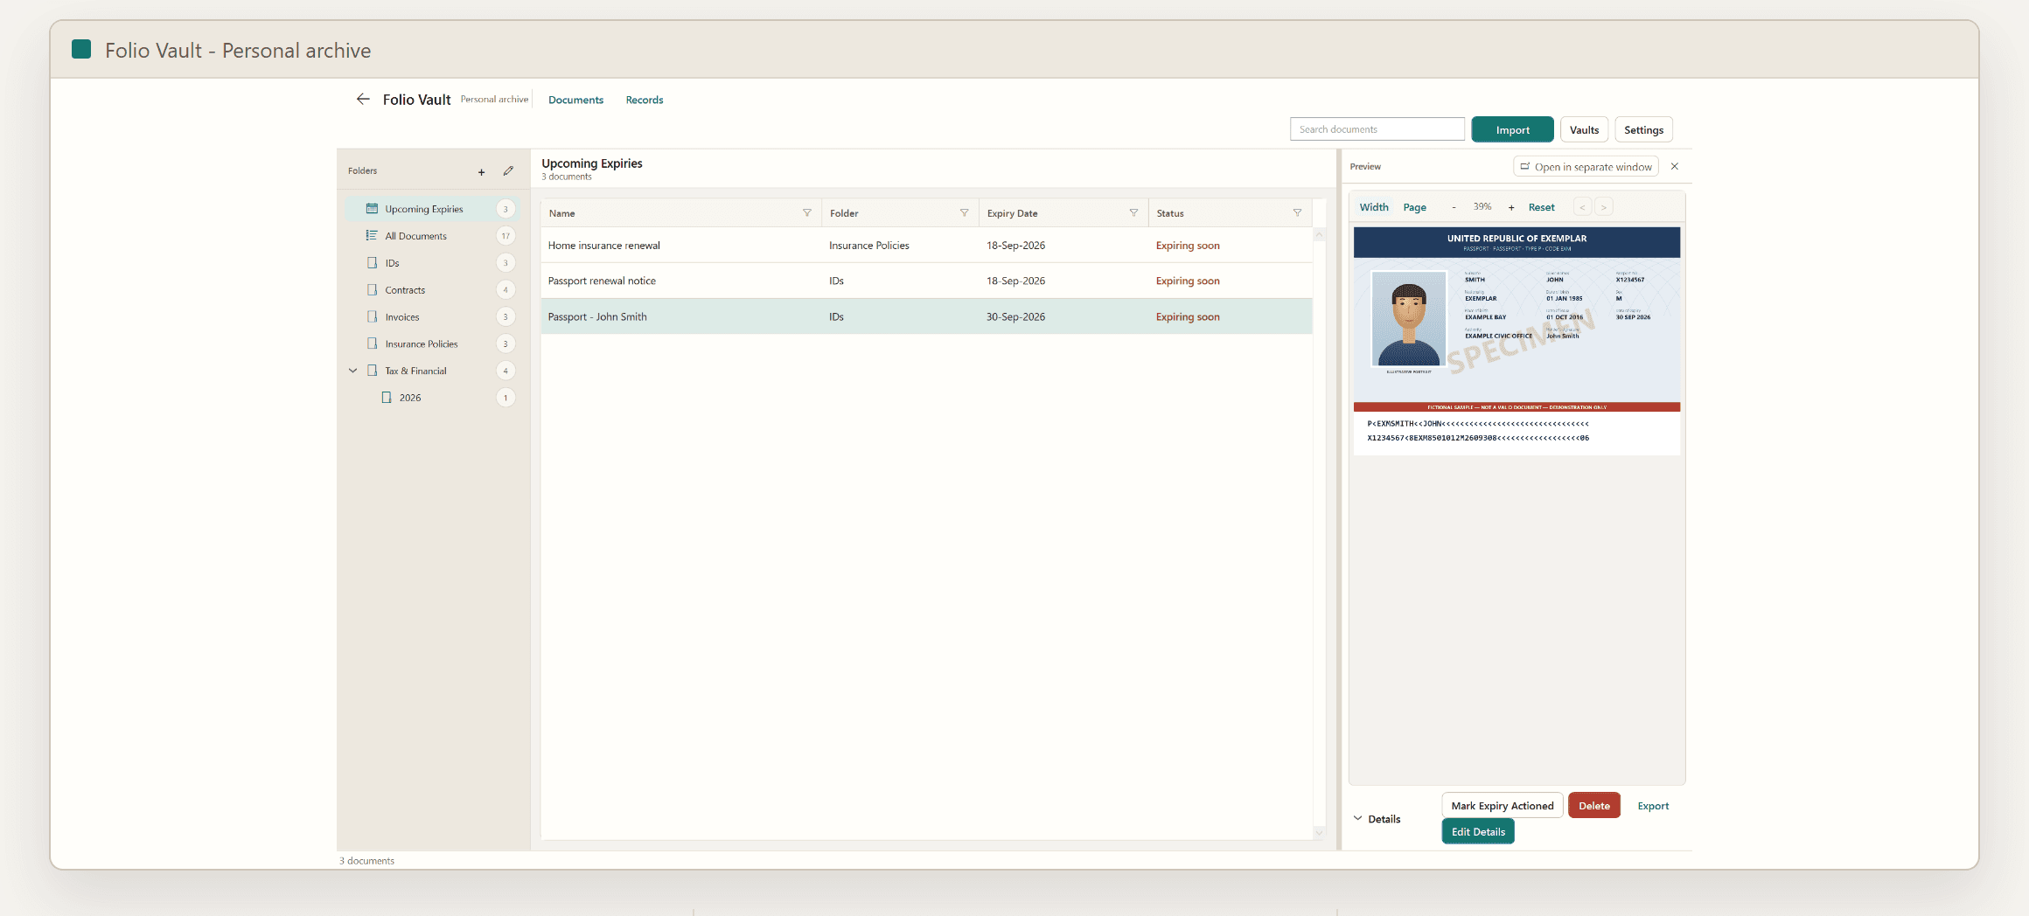
Task: Select Upcoming Expiries folder
Action: click(x=432, y=209)
